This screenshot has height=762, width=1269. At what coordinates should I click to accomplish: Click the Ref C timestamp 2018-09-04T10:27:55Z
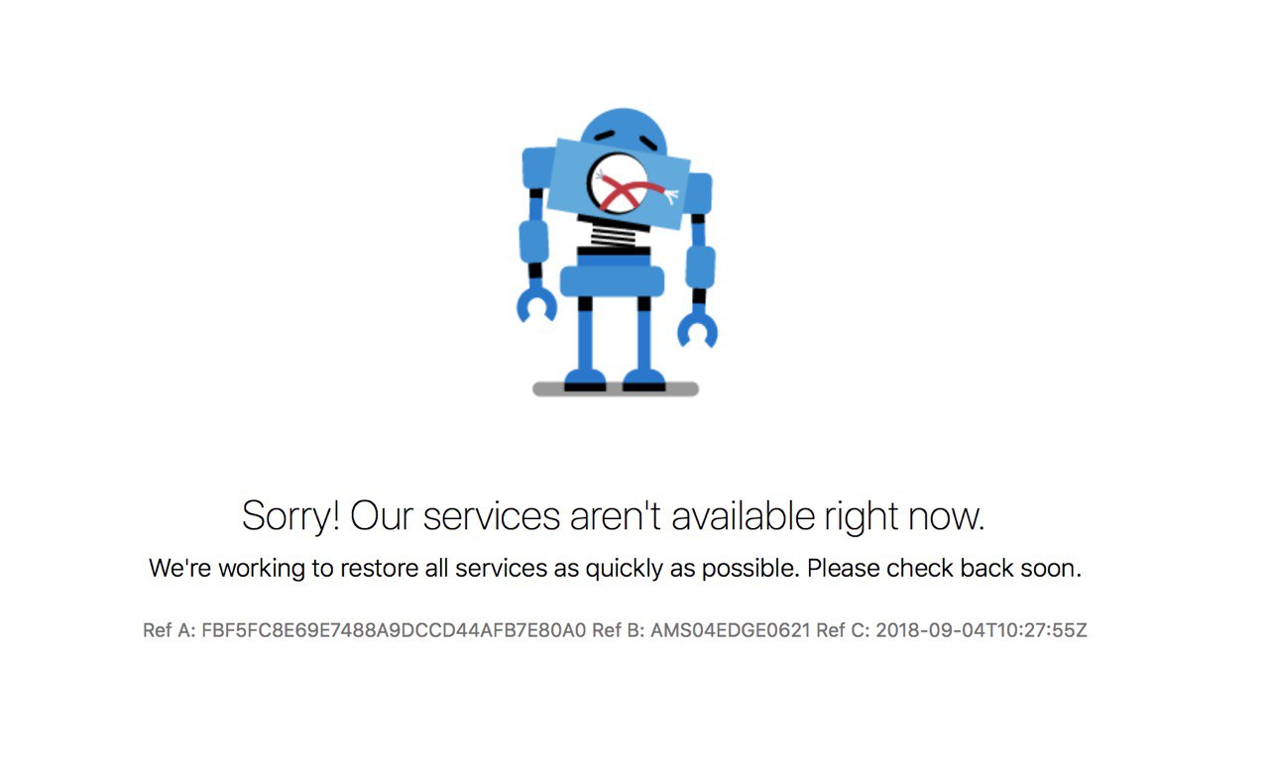coord(981,630)
